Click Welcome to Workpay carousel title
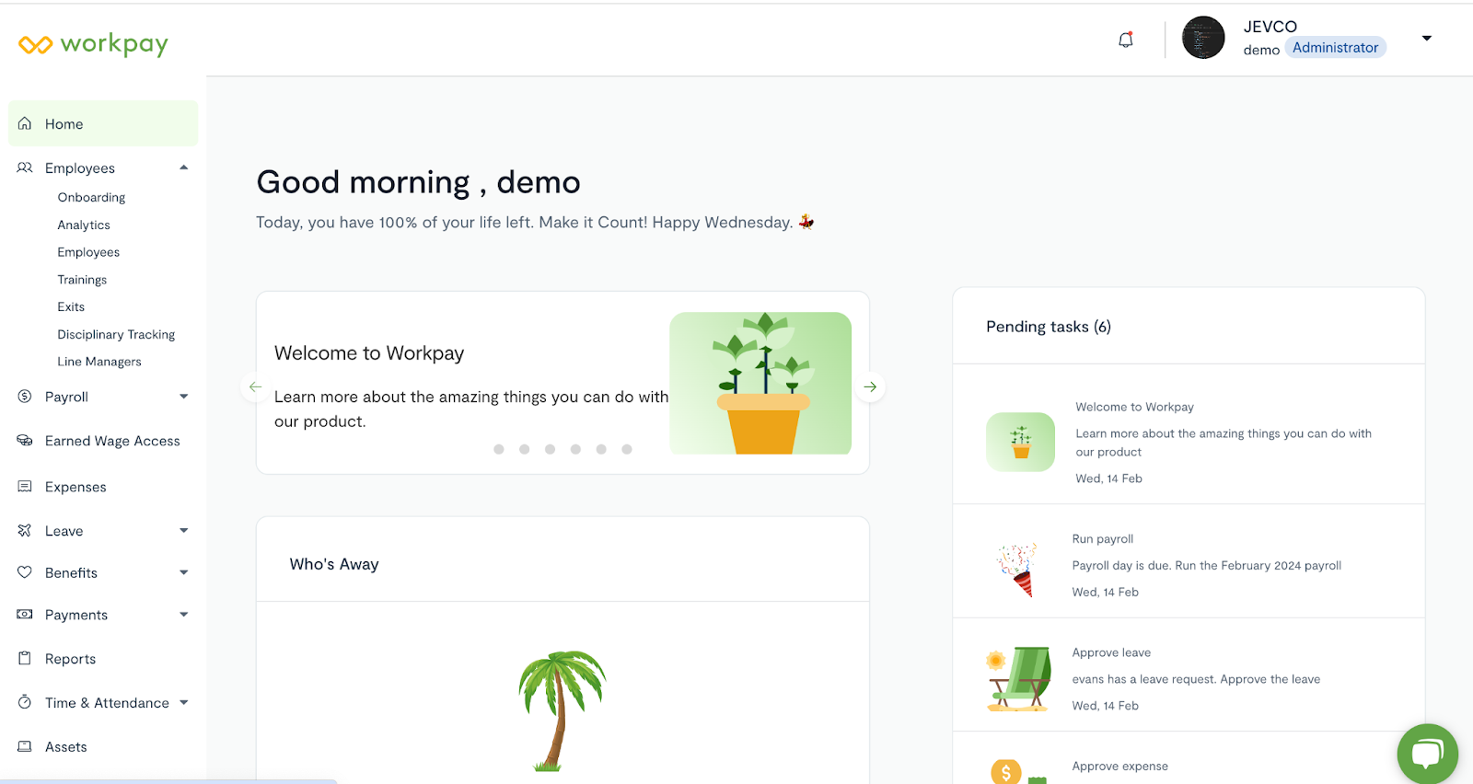The width and height of the screenshot is (1473, 784). [369, 353]
